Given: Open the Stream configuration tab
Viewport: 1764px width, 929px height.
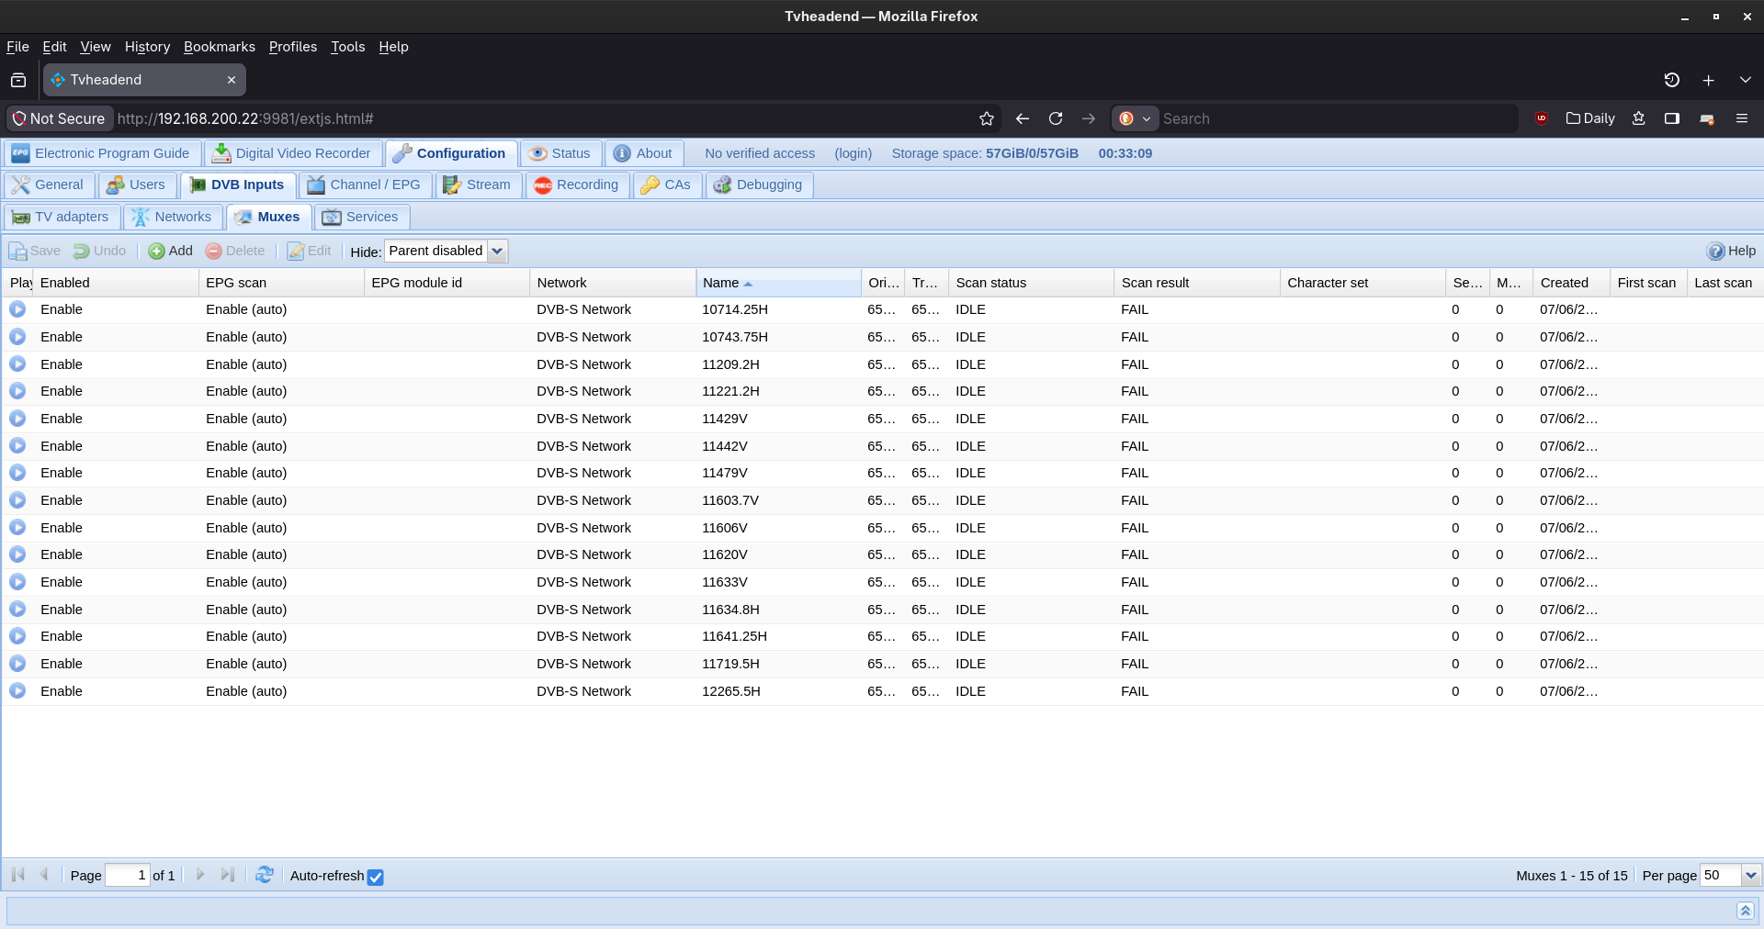Looking at the screenshot, I should (x=478, y=185).
